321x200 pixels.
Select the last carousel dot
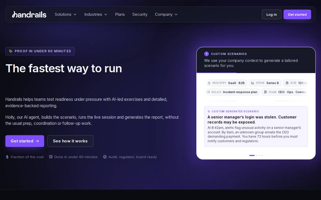click(262, 155)
